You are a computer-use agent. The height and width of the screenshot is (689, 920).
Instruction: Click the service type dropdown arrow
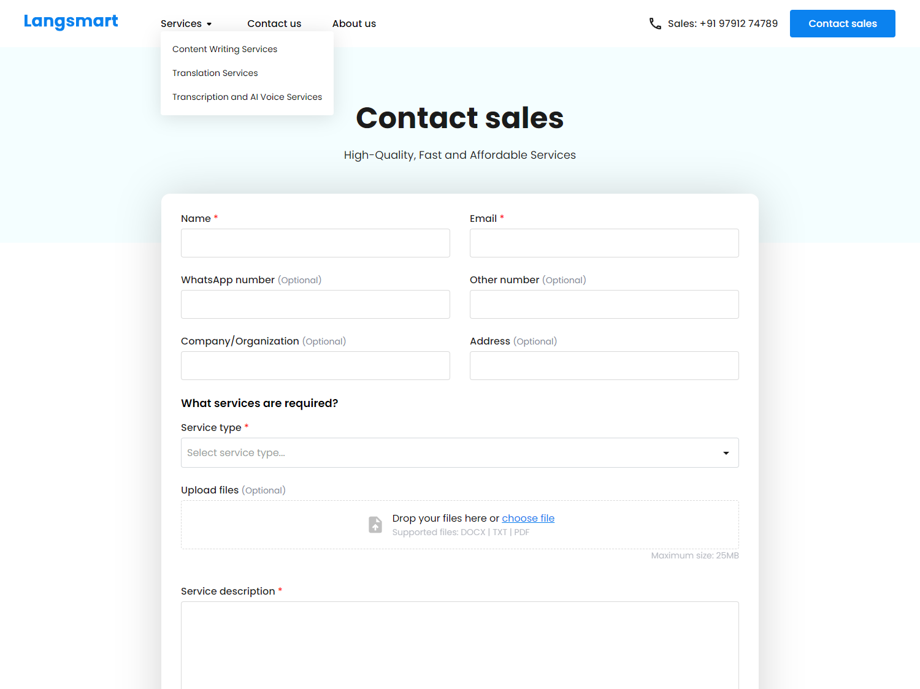point(726,453)
